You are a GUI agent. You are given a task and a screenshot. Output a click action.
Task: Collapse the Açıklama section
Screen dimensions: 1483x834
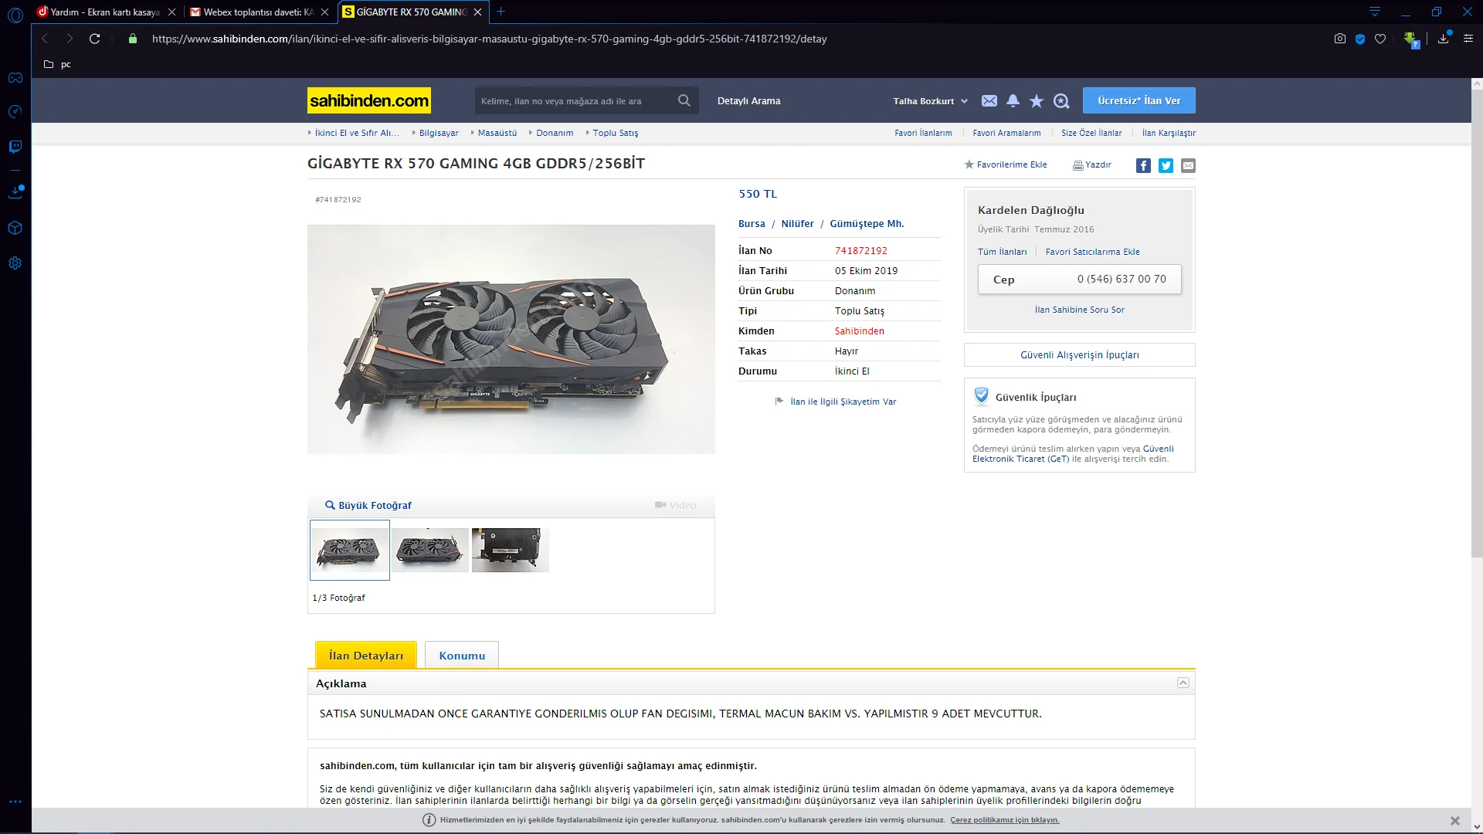tap(1183, 683)
